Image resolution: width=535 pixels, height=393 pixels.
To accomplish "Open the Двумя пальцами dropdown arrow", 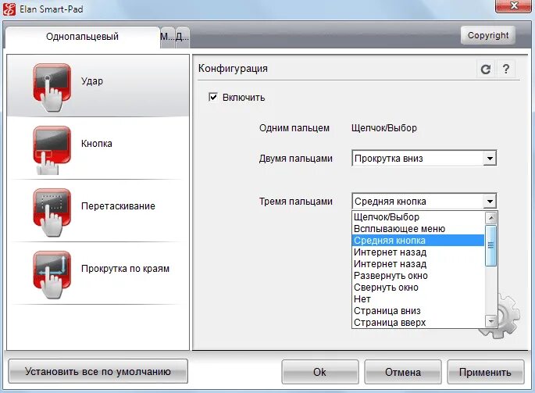I will pos(490,159).
